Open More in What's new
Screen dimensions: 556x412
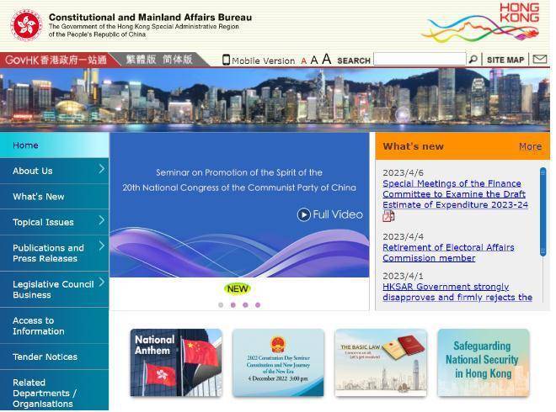pos(530,146)
